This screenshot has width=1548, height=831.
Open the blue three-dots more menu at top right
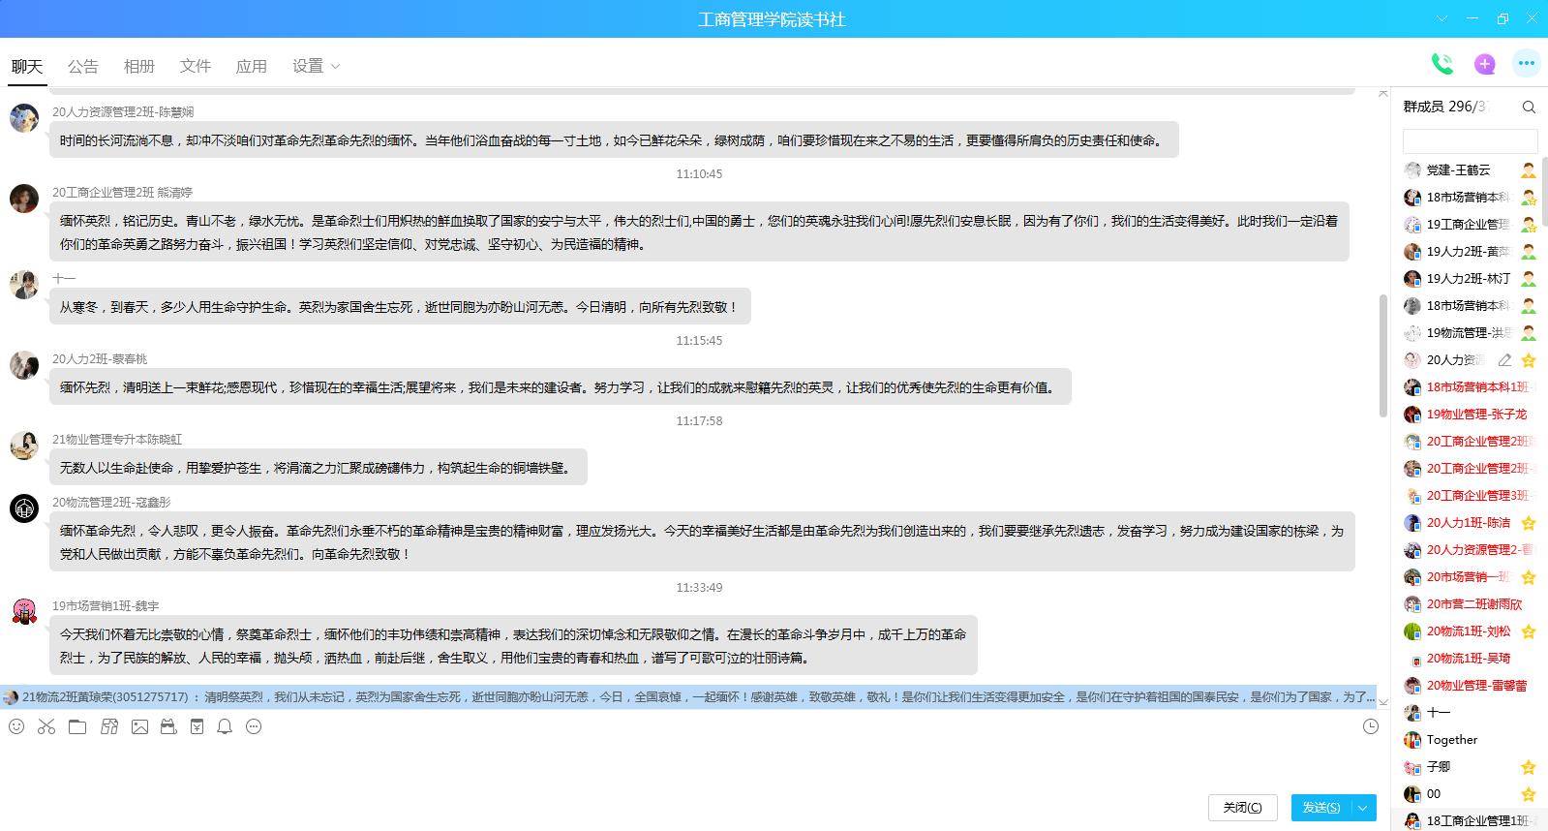[x=1526, y=64]
